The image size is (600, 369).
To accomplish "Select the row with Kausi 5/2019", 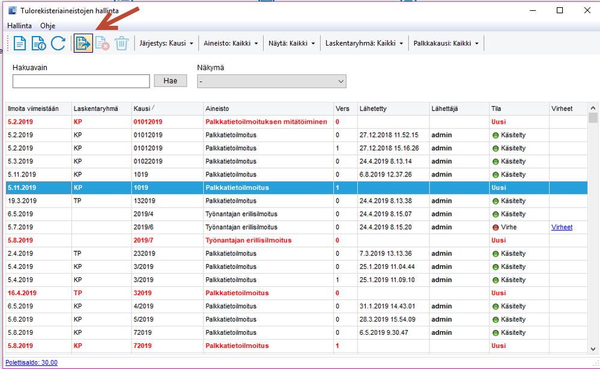I will tap(297, 320).
